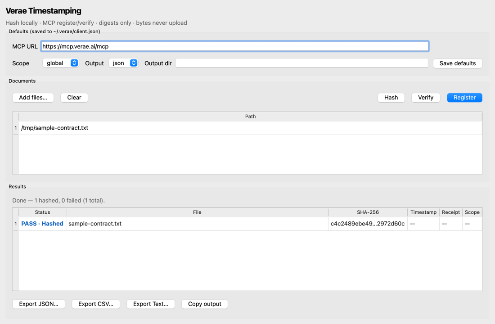Click the File column header in Results

tap(197, 212)
